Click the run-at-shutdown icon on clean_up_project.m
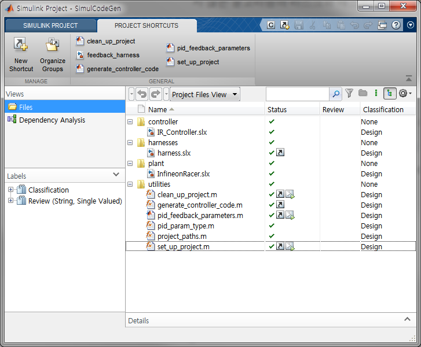This screenshot has width=421, height=347. (290, 194)
